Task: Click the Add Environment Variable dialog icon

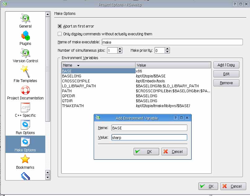Action: (98, 118)
